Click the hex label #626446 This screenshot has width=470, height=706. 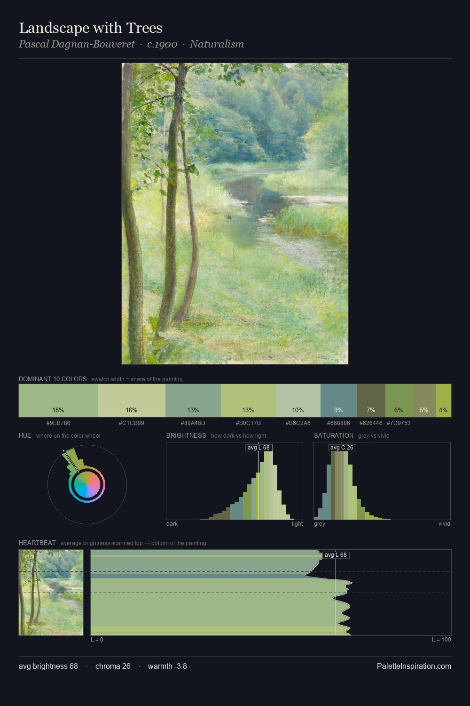click(371, 423)
